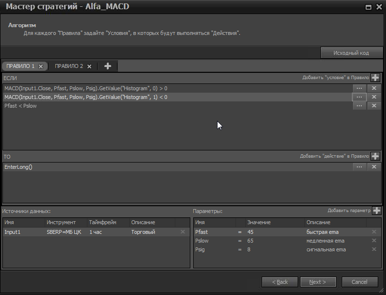Add an action to the rule
The width and height of the screenshot is (386, 295).
point(375,156)
